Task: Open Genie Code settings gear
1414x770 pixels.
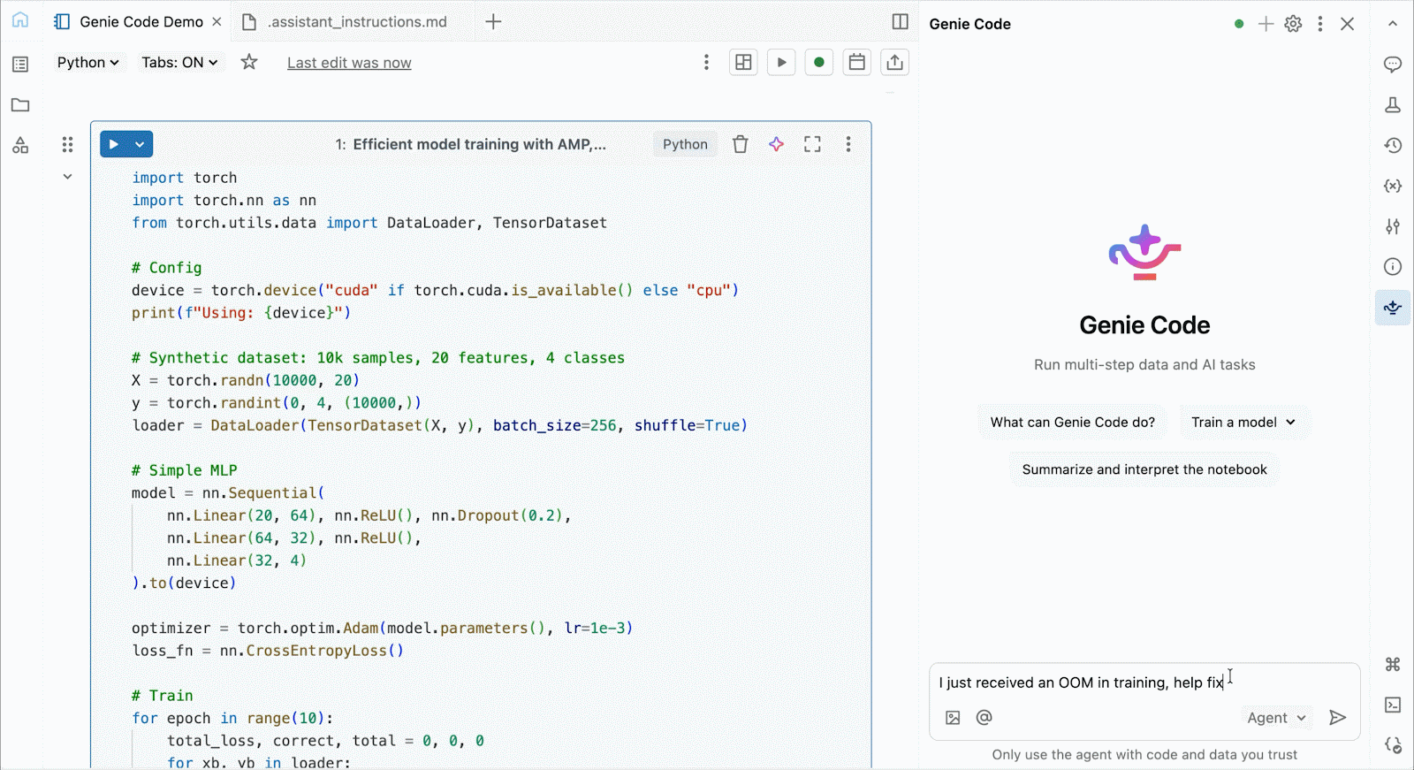Action: coord(1293,24)
